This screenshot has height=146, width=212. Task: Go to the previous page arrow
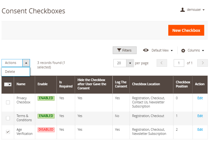click(x=162, y=63)
